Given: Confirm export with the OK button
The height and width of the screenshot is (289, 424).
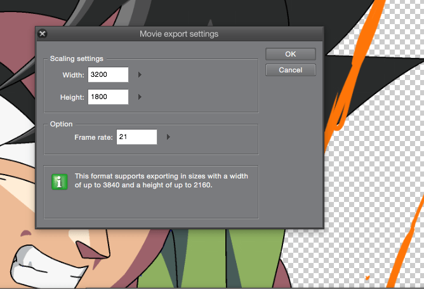Looking at the screenshot, I should point(290,55).
